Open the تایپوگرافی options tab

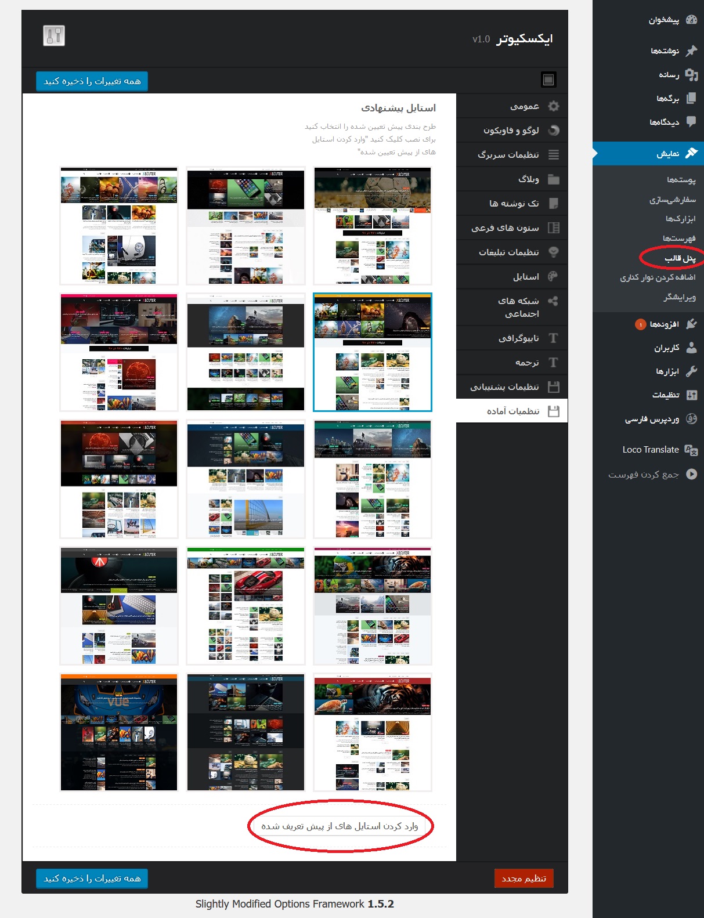click(518, 338)
